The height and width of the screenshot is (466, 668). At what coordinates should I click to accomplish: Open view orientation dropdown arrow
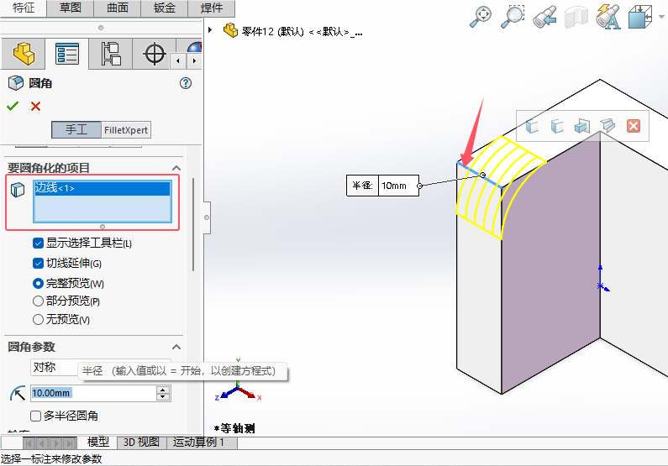661,17
